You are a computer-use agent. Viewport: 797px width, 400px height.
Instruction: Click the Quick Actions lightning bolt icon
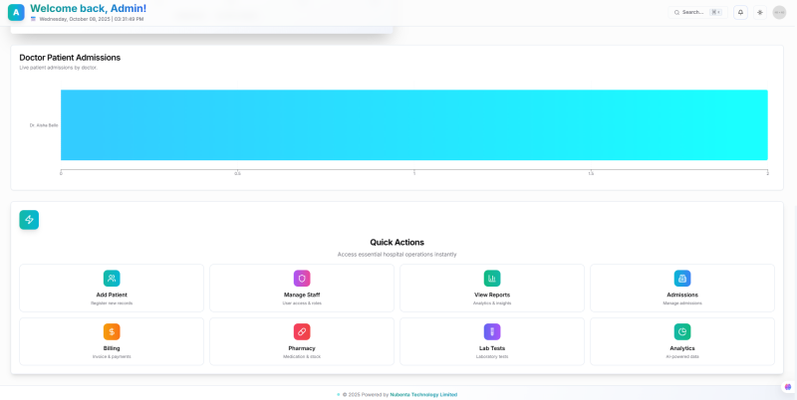pyautogui.click(x=29, y=219)
